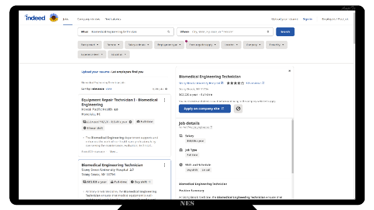Click the external-link icon after Stony Brook University Hospital
Screen dimensions: 374x210
click(x=222, y=83)
